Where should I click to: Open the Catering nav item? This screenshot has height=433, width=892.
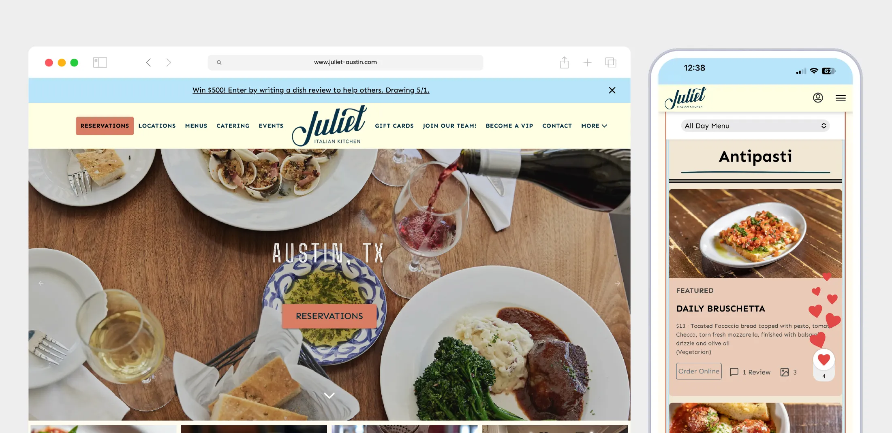233,126
